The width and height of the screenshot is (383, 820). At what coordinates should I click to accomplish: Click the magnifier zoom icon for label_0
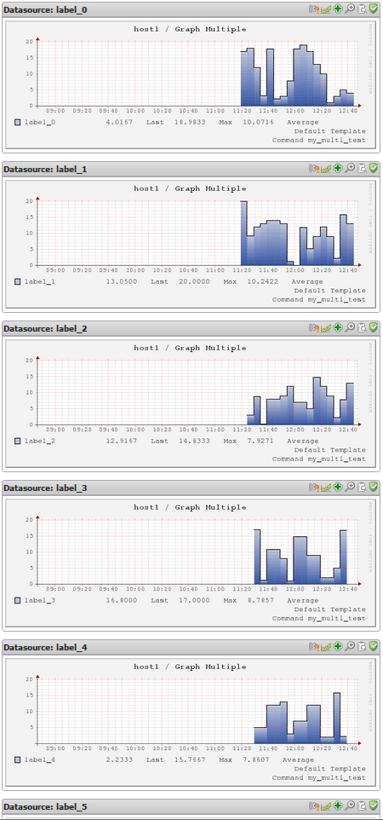click(351, 9)
